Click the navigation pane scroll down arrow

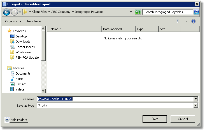43,91
